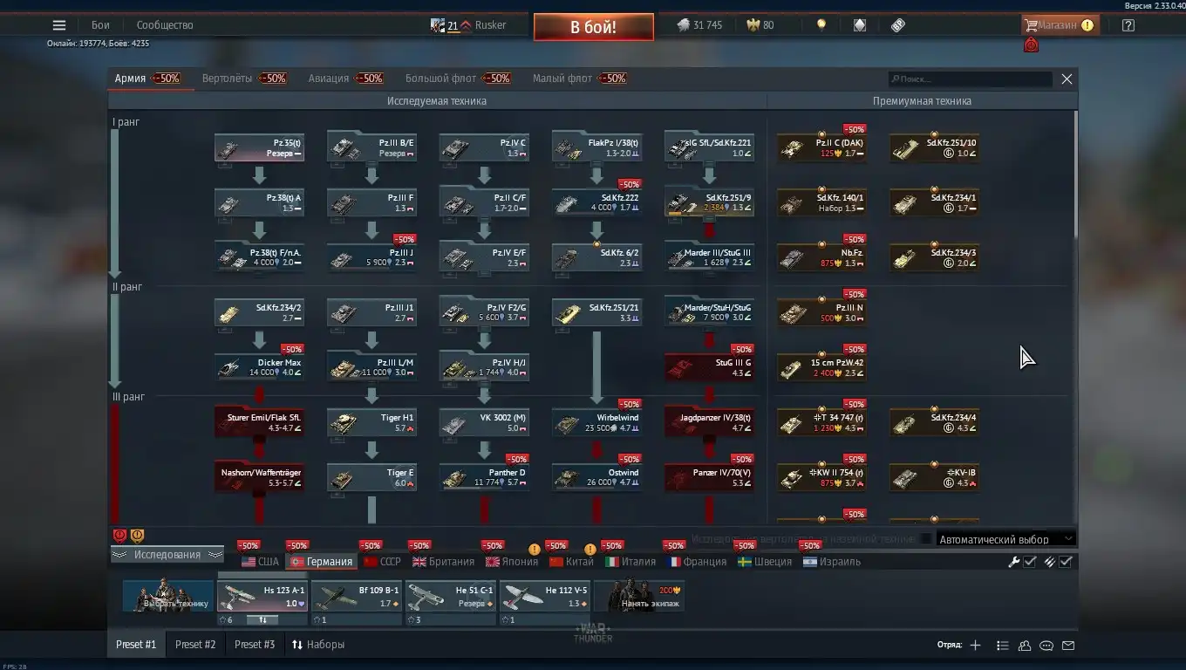
Task: Focus the Поиск search field
Action: tap(971, 79)
